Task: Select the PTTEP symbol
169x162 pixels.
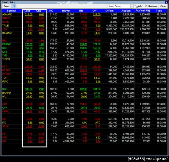Action: tap(6, 70)
